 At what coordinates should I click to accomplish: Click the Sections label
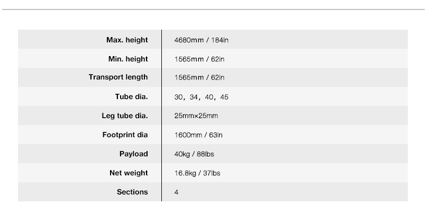click(x=132, y=192)
